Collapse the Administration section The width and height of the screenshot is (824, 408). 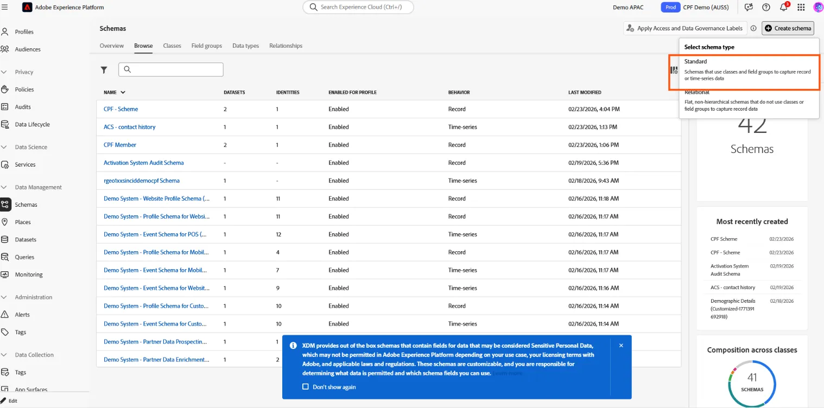(5, 297)
